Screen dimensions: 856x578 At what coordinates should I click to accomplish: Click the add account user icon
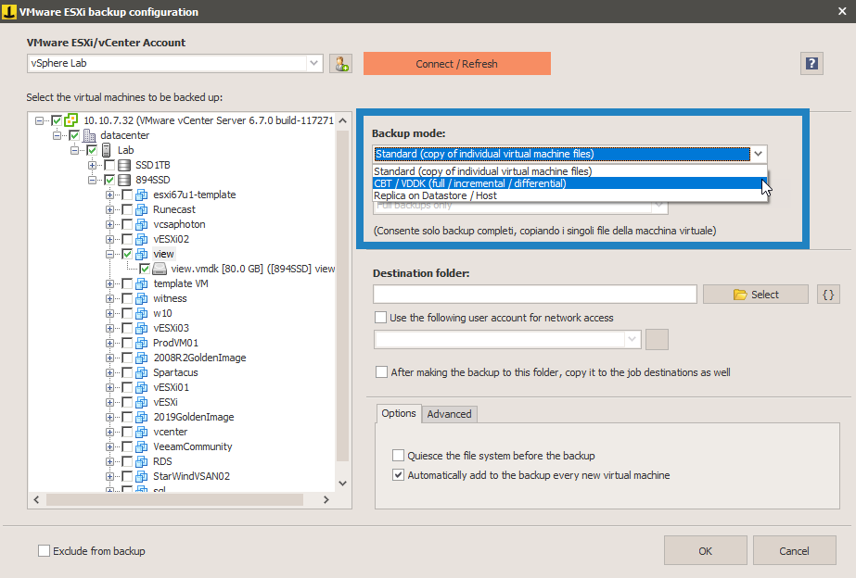(x=340, y=64)
